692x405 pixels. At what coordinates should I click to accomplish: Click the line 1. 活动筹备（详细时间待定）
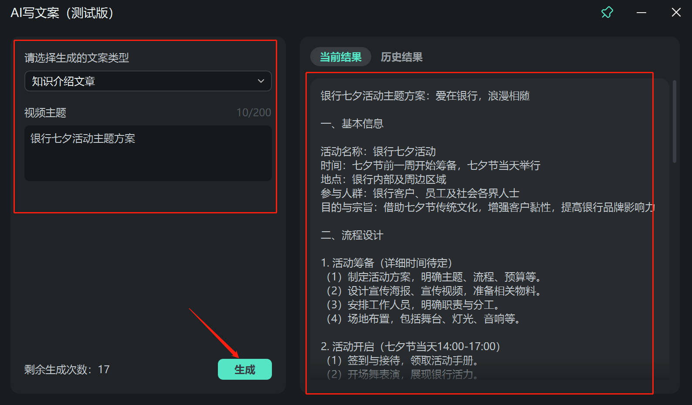387,263
